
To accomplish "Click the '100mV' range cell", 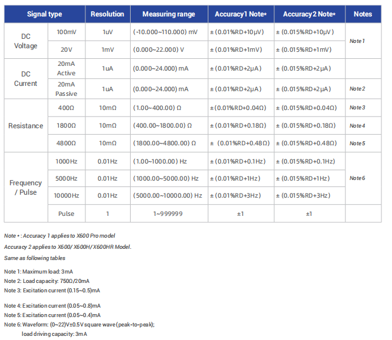I will [x=67, y=32].
